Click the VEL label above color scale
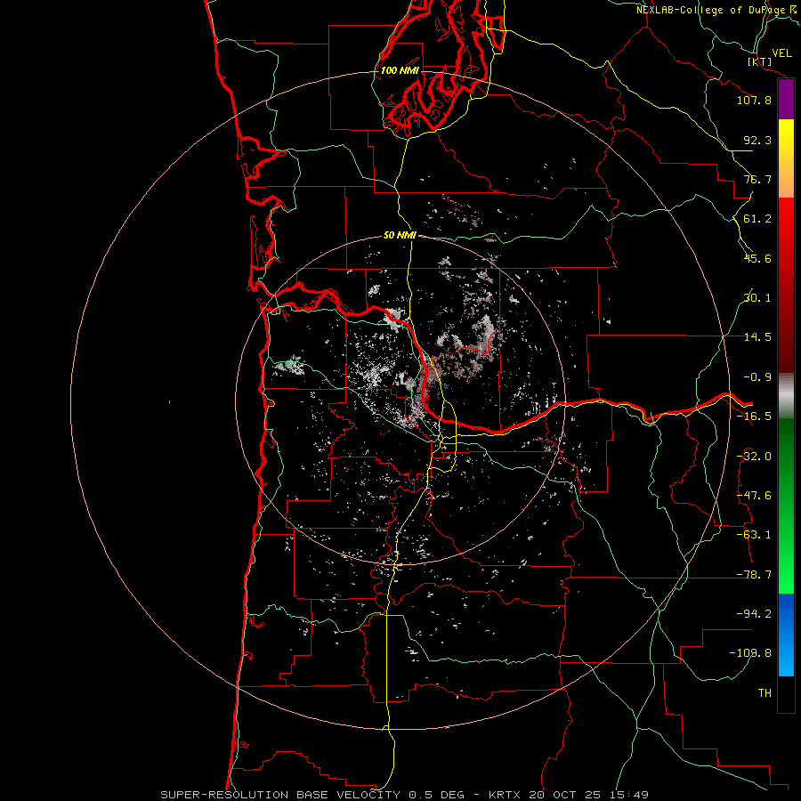The width and height of the screenshot is (801, 801). point(781,53)
